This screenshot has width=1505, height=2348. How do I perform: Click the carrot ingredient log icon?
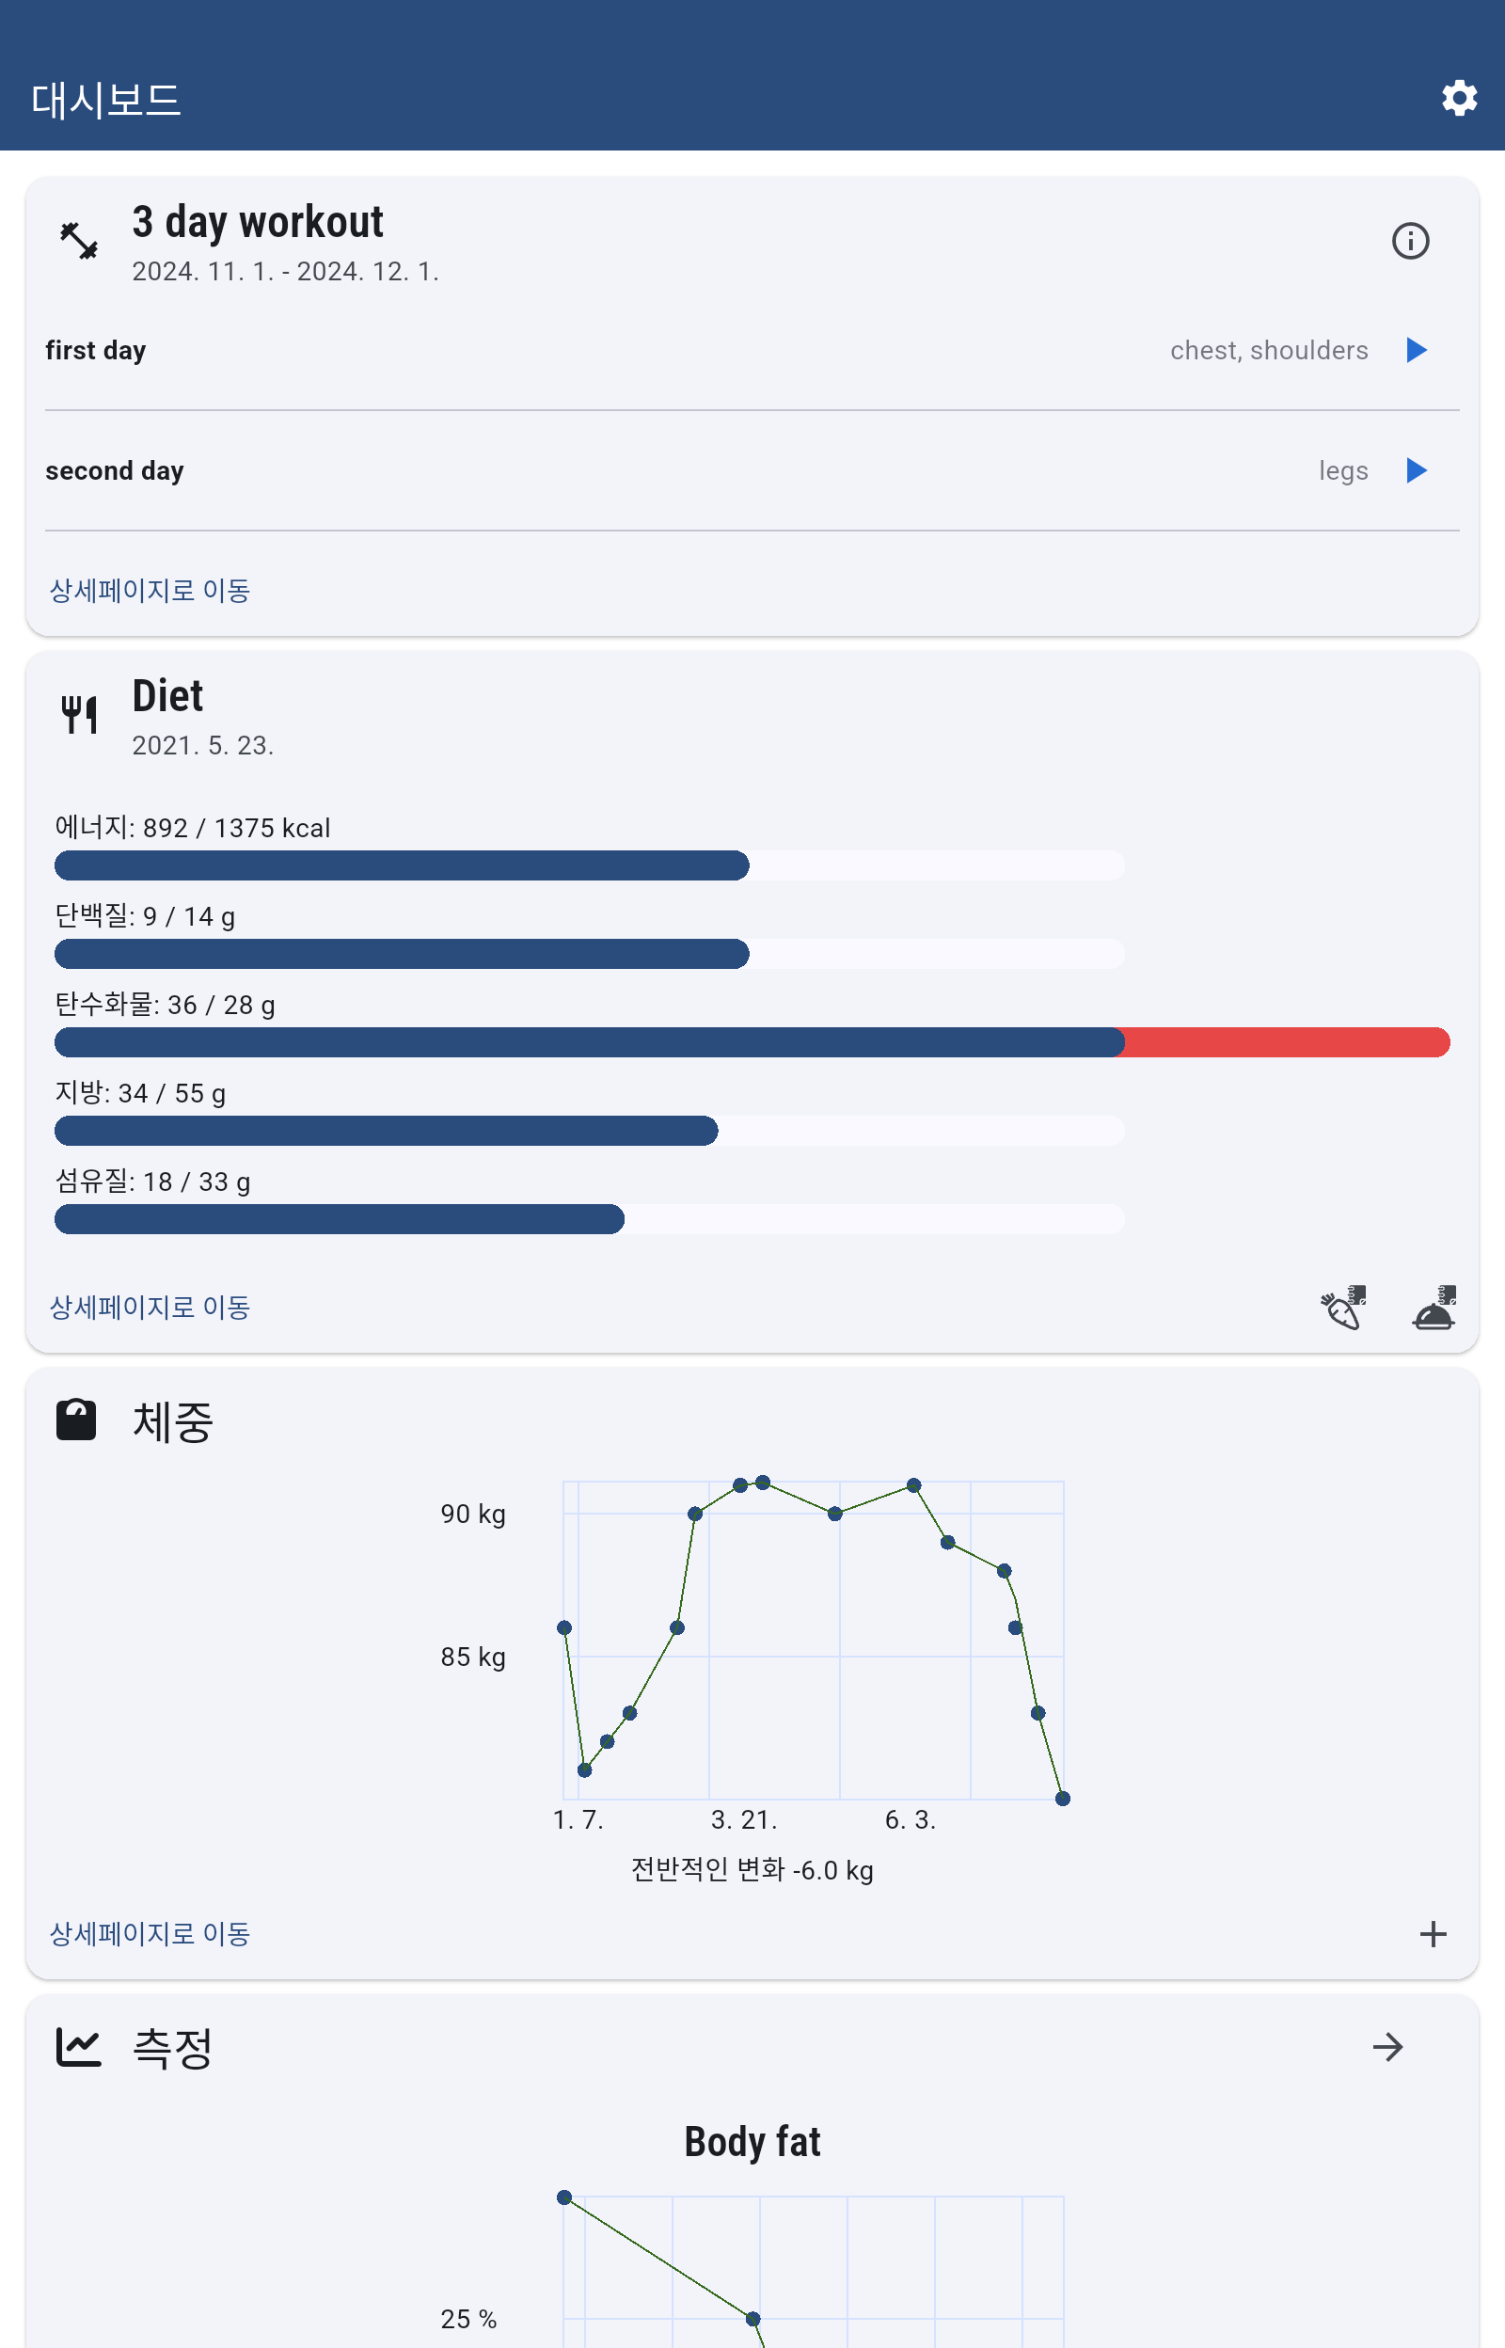tap(1343, 1308)
